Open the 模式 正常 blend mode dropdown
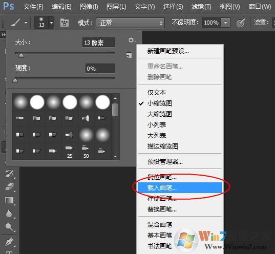This screenshot has width=275, height=254. click(x=130, y=23)
